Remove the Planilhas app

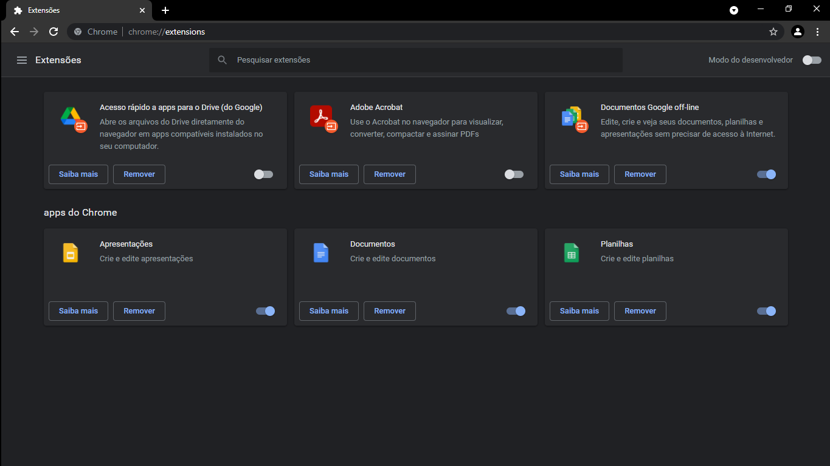click(x=640, y=311)
